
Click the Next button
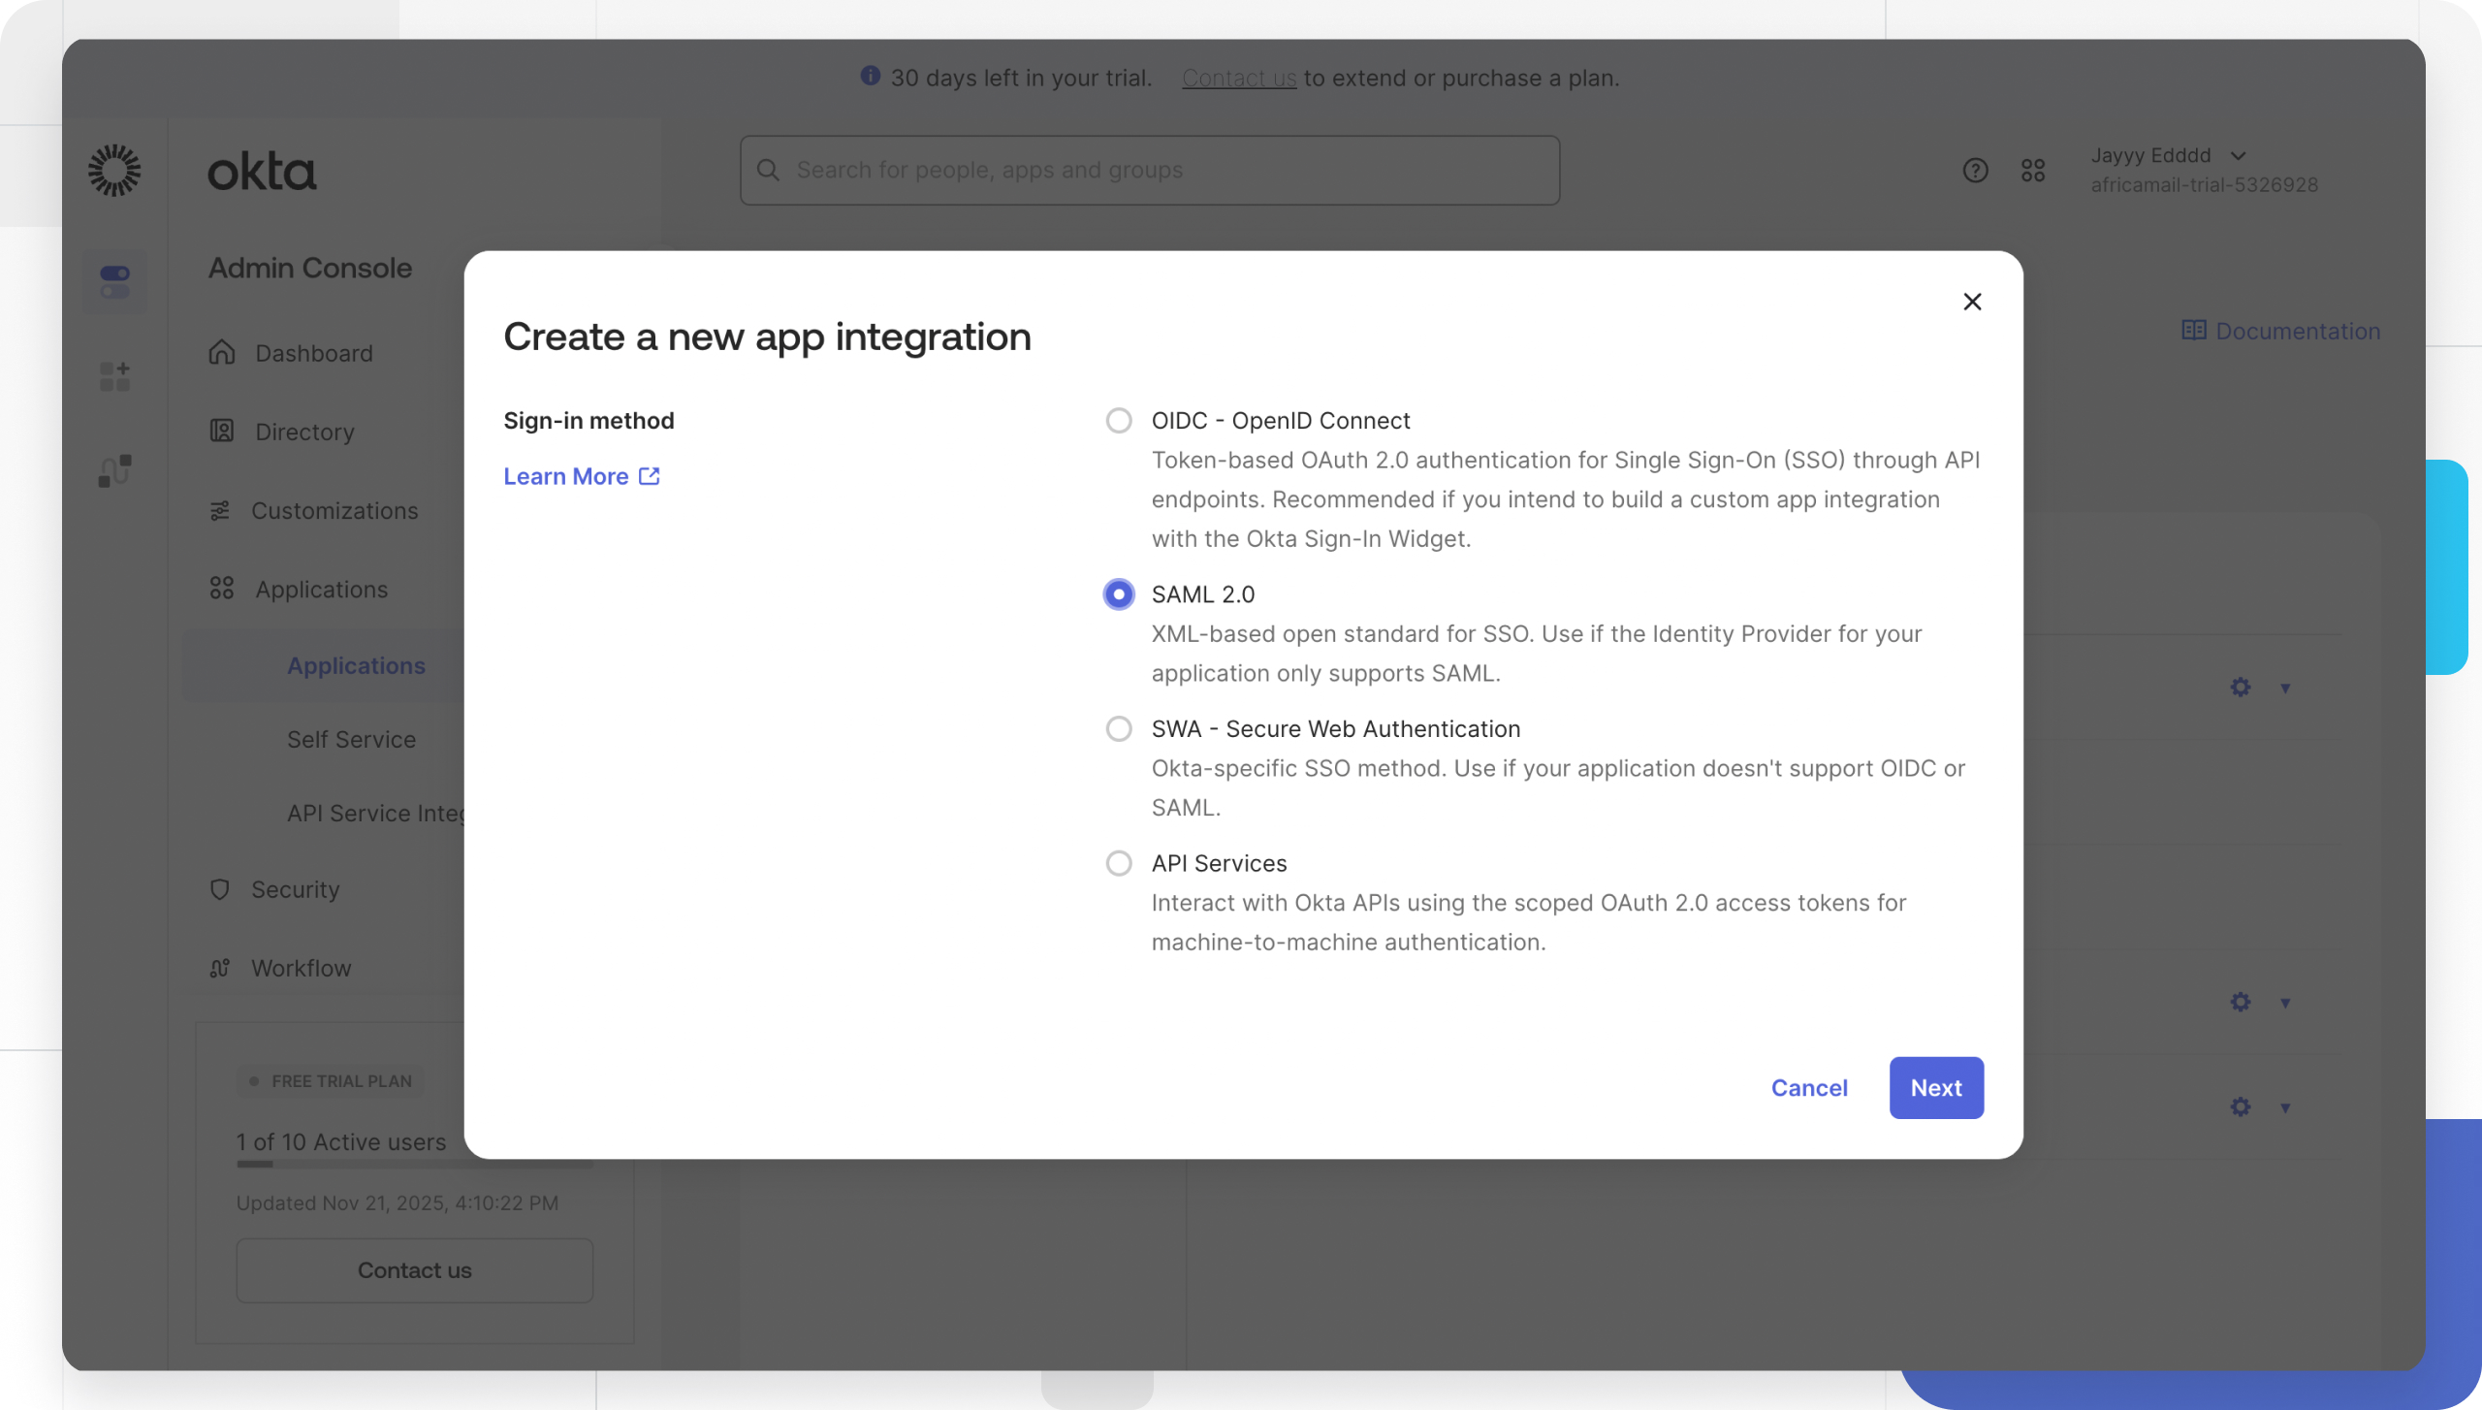click(x=1935, y=1088)
